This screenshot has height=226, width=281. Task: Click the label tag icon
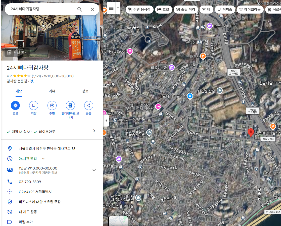point(10,222)
